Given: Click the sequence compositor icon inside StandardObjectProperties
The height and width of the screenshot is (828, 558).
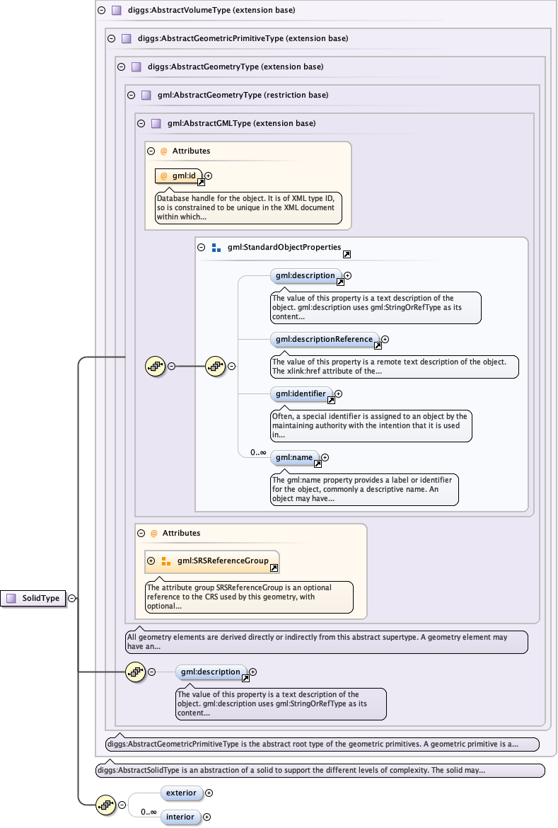Looking at the screenshot, I should [214, 366].
